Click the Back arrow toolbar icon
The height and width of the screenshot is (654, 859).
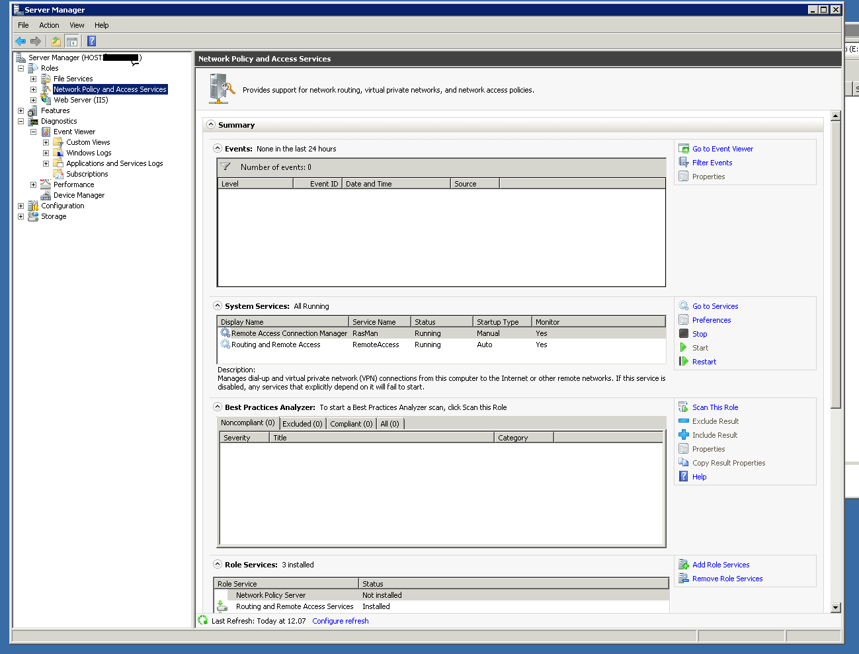click(x=20, y=41)
